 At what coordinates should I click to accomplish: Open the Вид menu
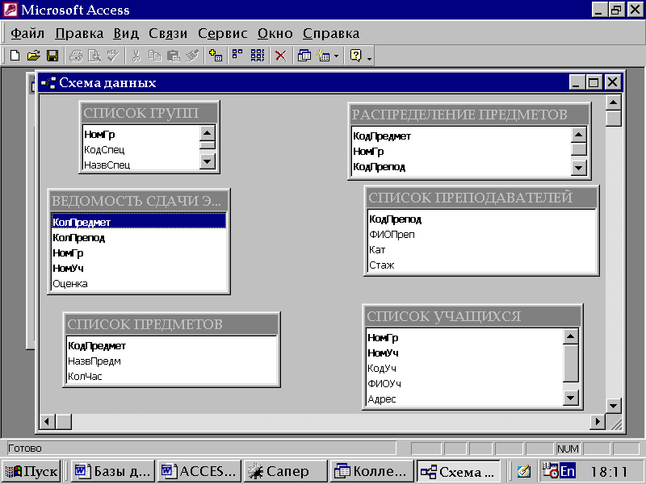click(x=126, y=33)
